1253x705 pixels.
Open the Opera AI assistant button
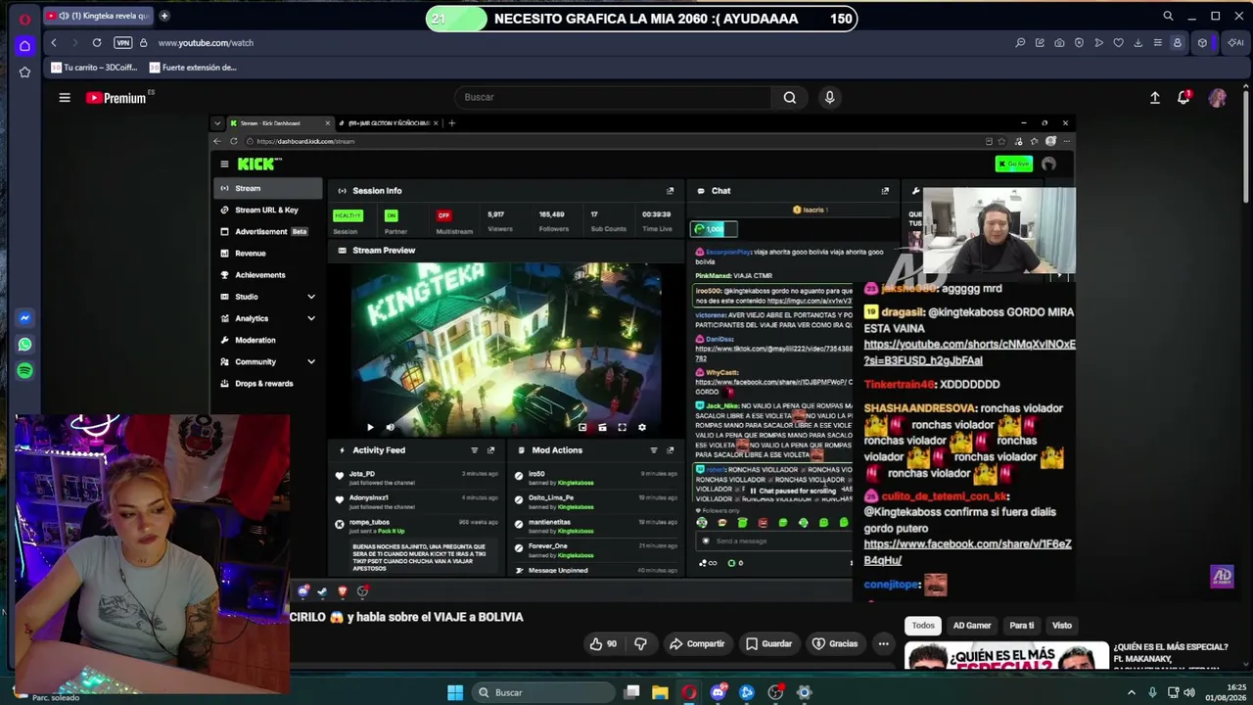[x=1235, y=43]
